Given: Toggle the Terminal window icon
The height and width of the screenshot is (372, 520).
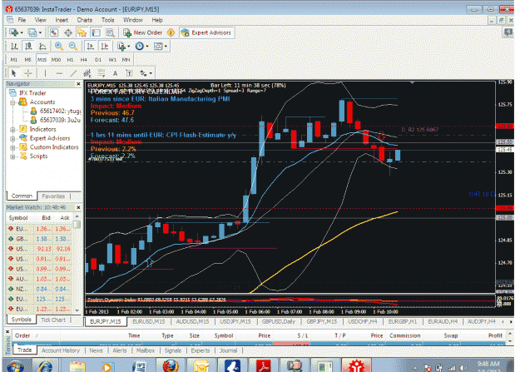Looking at the screenshot, I should point(96,32).
